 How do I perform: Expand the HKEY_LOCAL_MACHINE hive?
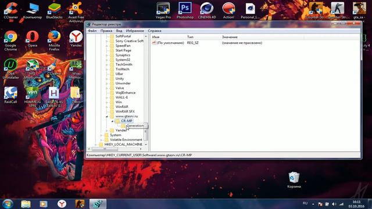tap(95, 145)
